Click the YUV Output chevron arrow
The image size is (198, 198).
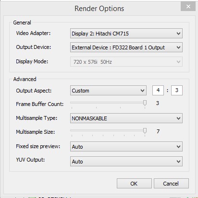point(178,162)
